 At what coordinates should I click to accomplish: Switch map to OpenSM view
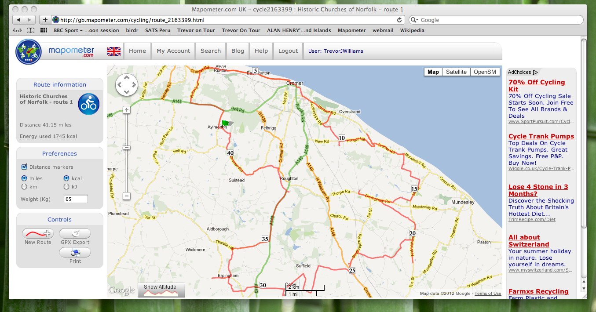(x=485, y=72)
